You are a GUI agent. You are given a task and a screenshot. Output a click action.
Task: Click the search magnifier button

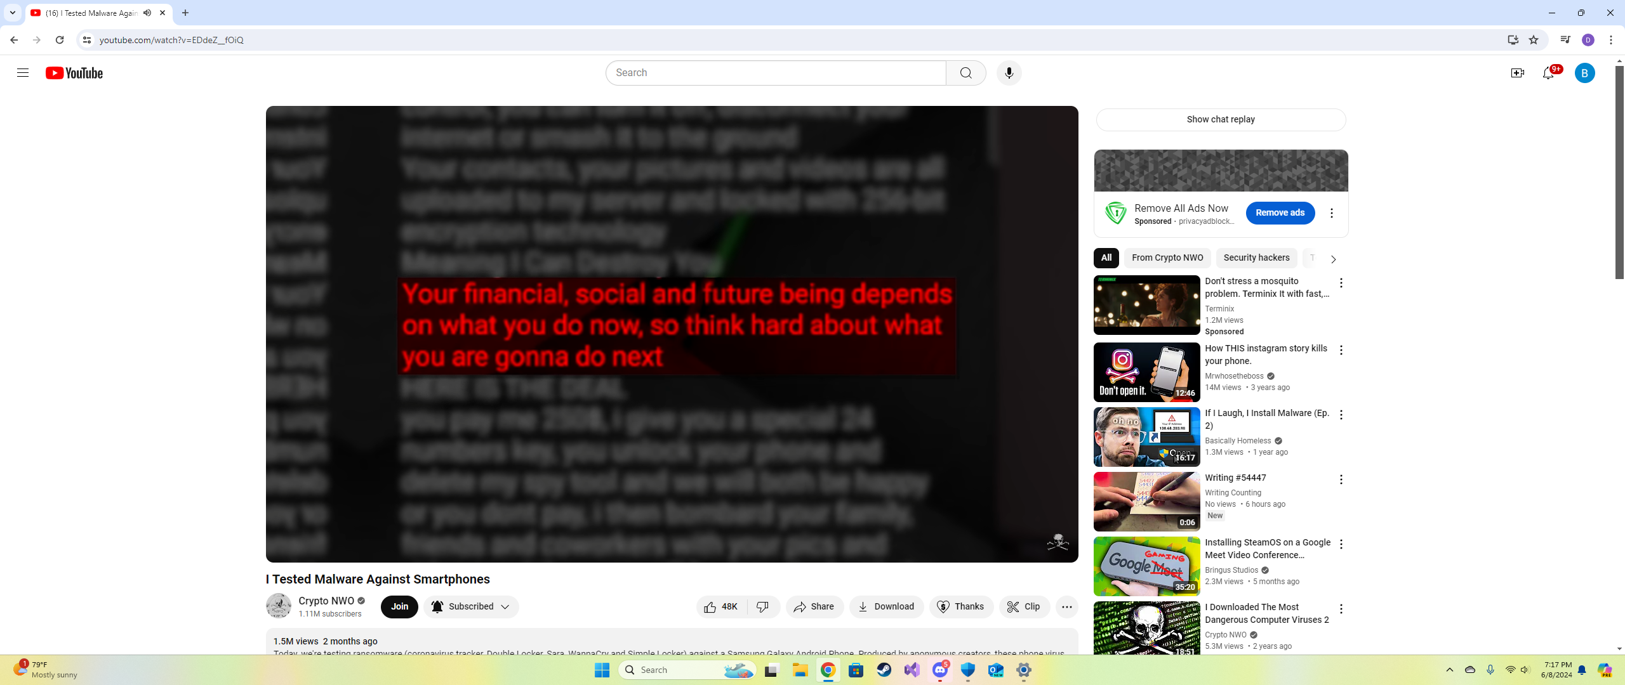pos(965,73)
